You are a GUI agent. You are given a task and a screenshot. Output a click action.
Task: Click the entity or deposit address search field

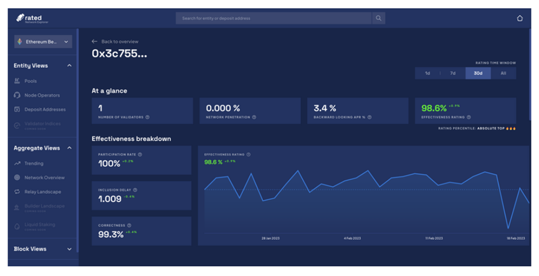pos(273,19)
